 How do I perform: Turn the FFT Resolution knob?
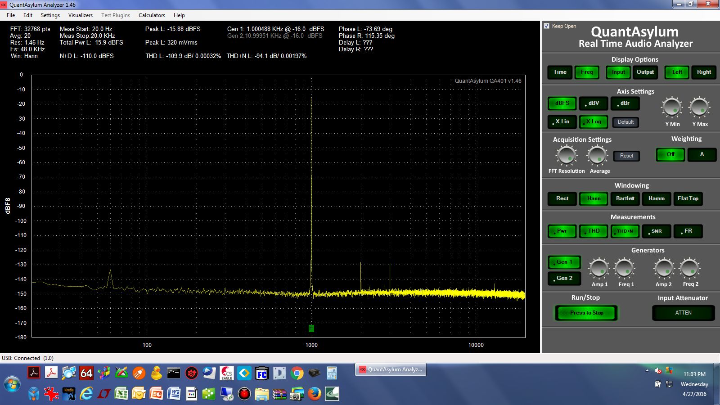567,156
